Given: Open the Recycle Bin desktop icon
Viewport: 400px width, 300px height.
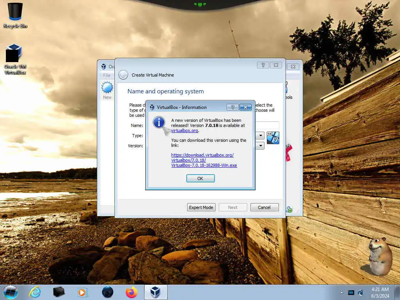Looking at the screenshot, I should point(15,15).
